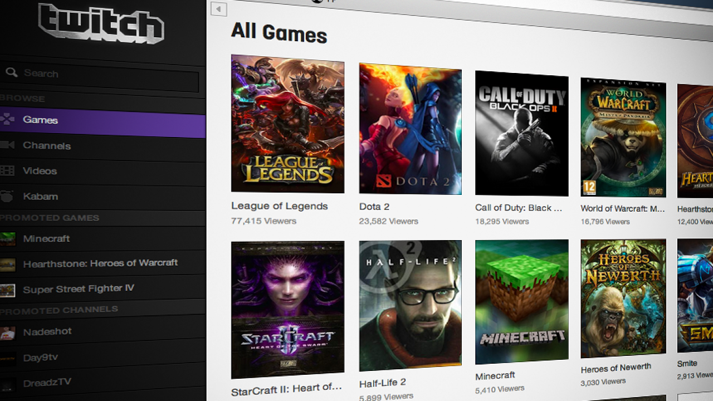Screen dimensions: 713x401
Task: Click the Heroes of Newerth title
Action: coord(616,368)
